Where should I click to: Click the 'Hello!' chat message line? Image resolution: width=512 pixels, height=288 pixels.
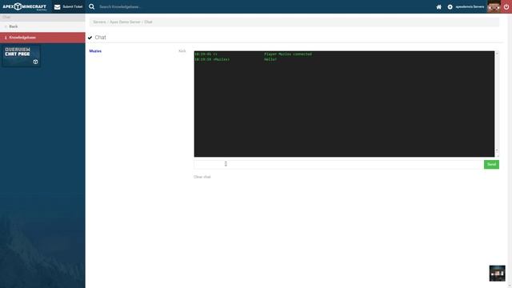(270, 60)
